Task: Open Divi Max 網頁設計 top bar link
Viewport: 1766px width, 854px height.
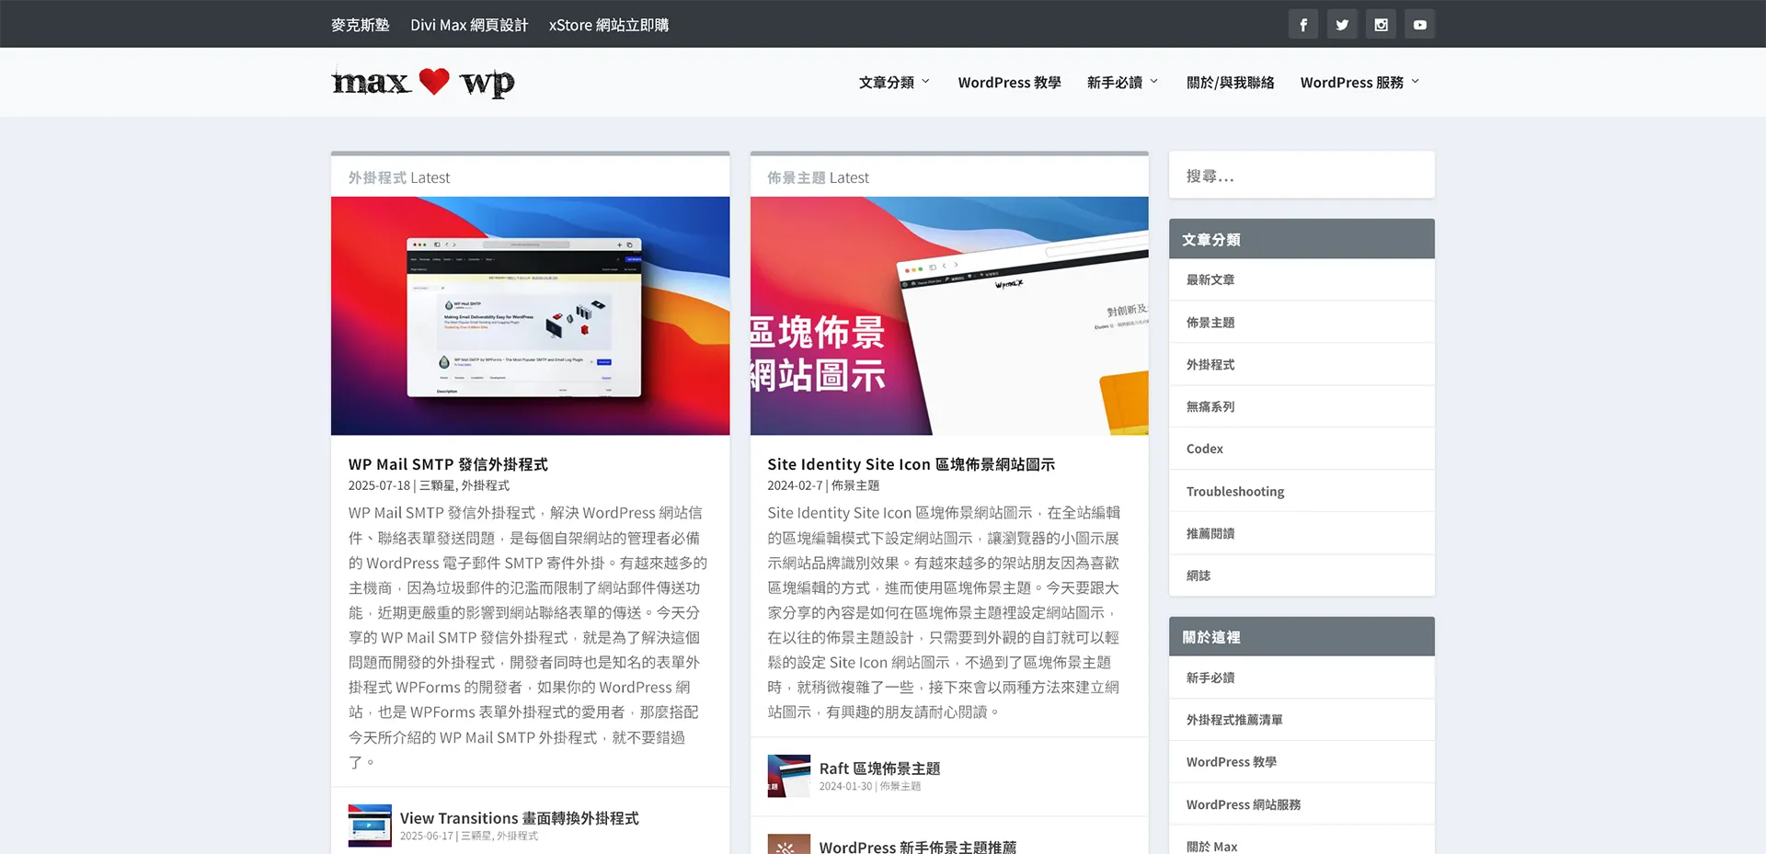Action: coord(469,25)
